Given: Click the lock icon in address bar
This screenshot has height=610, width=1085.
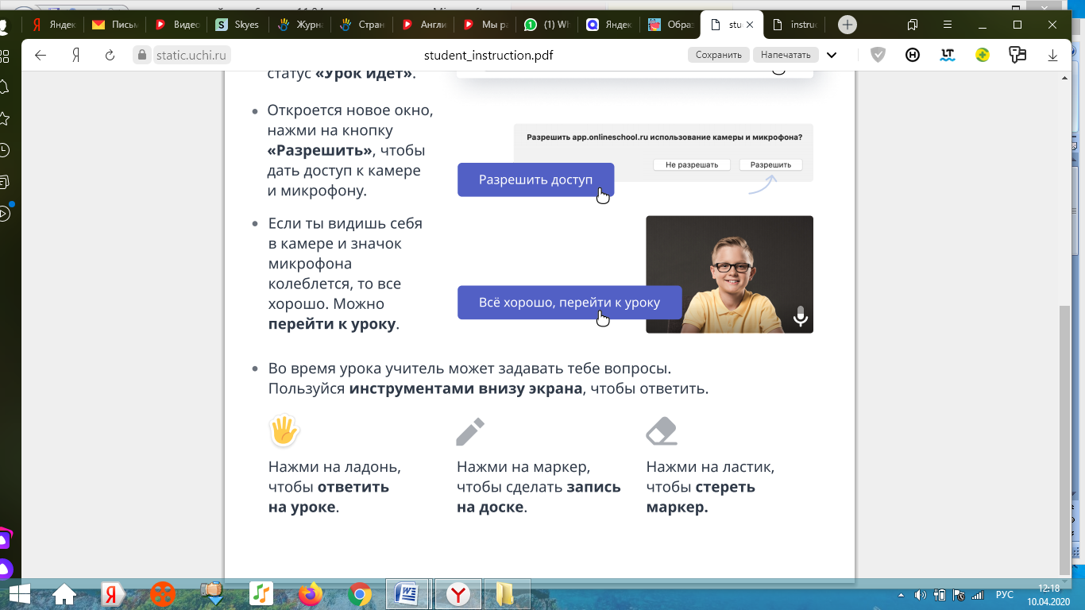Looking at the screenshot, I should tap(143, 56).
